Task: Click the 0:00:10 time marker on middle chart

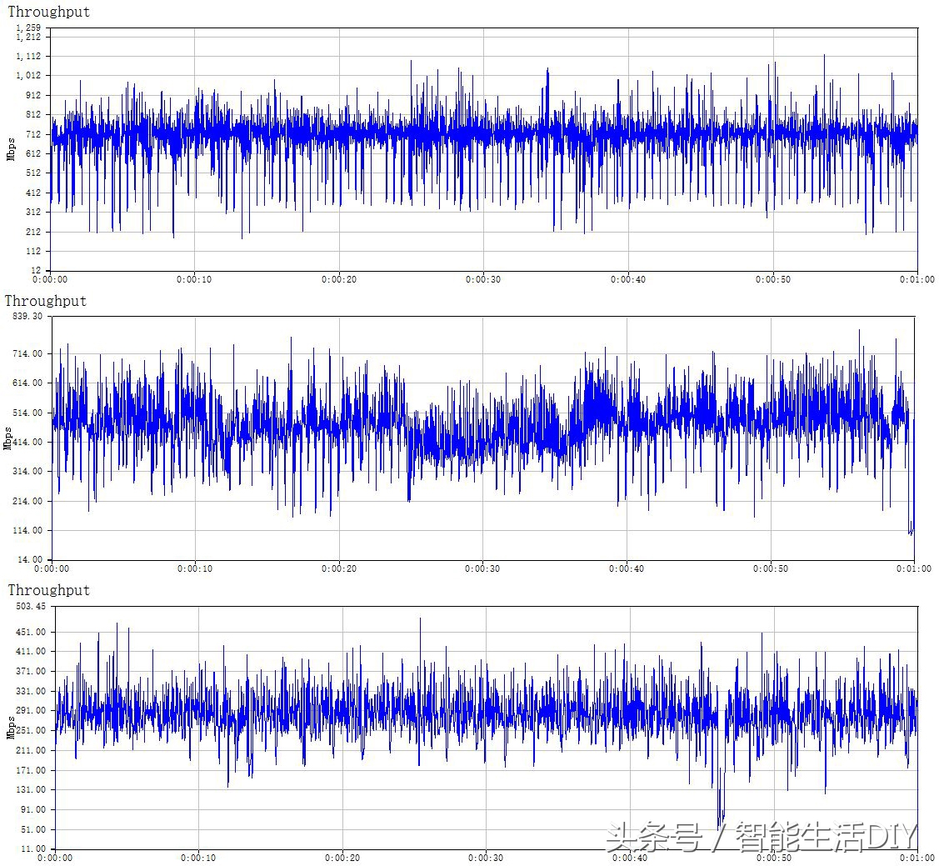Action: pos(194,568)
